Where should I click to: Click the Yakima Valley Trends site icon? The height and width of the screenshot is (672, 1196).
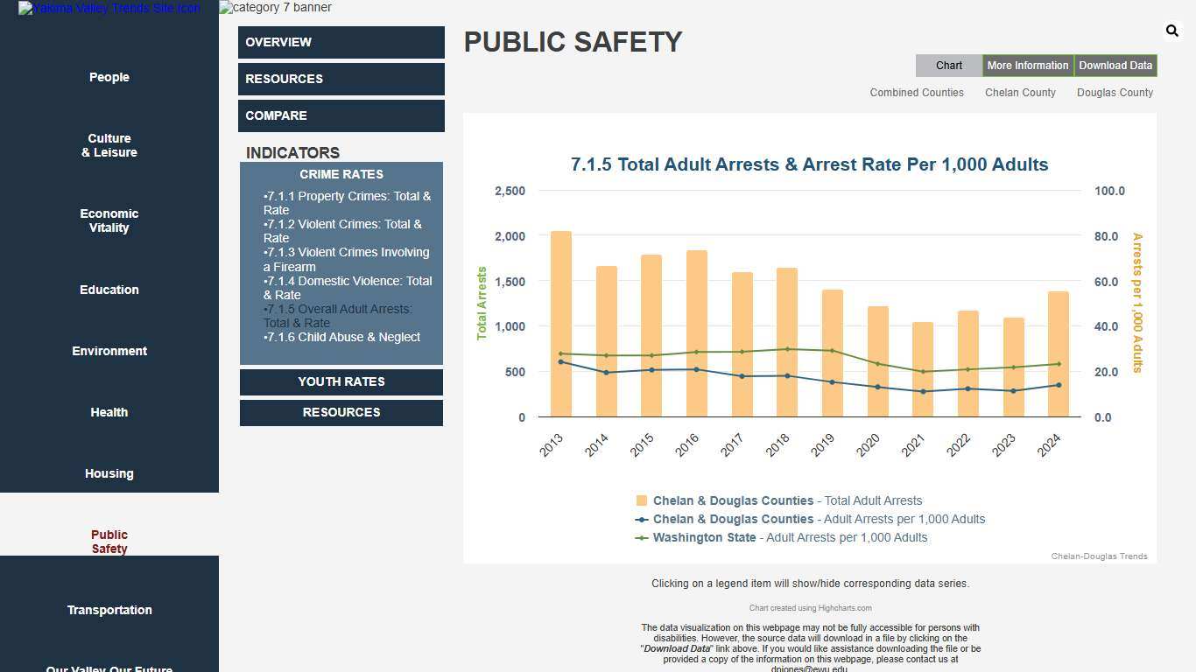click(x=109, y=8)
